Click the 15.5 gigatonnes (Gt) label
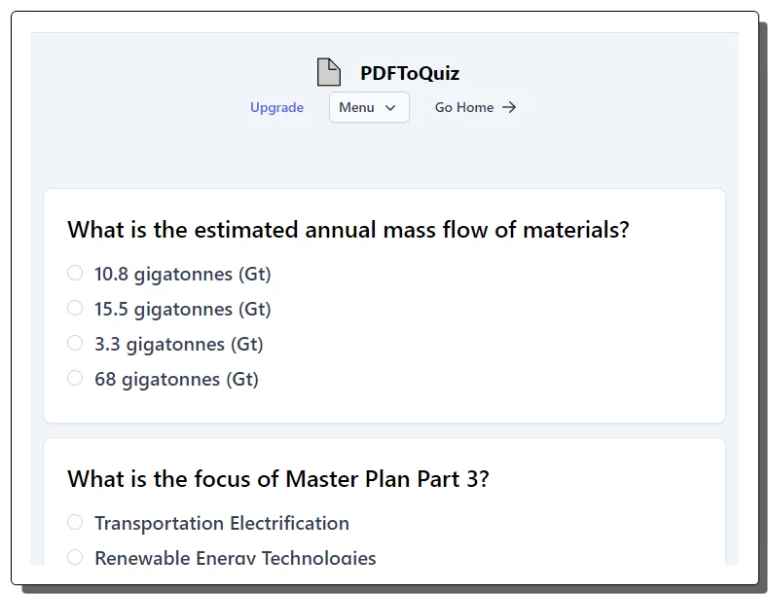 (x=182, y=309)
